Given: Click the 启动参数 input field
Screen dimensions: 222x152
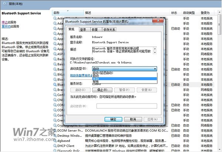Looking at the screenshot, I should [127, 106].
